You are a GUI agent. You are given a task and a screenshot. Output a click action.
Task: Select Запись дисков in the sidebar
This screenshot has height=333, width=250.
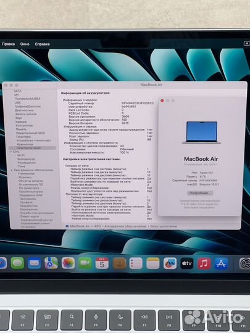click(x=25, y=114)
